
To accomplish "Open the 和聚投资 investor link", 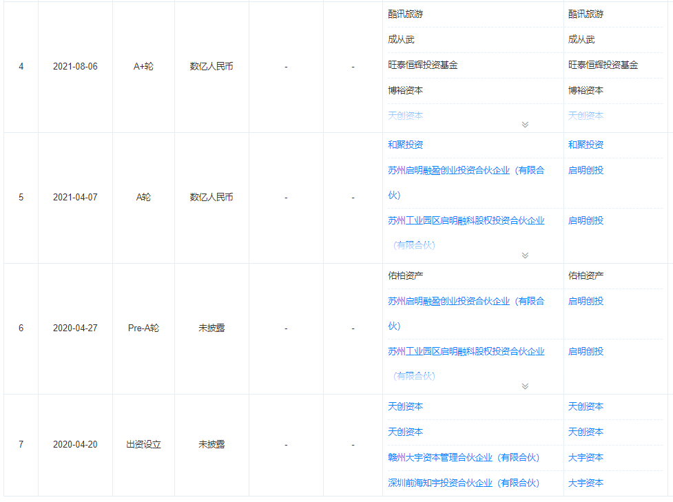I will 405,145.
